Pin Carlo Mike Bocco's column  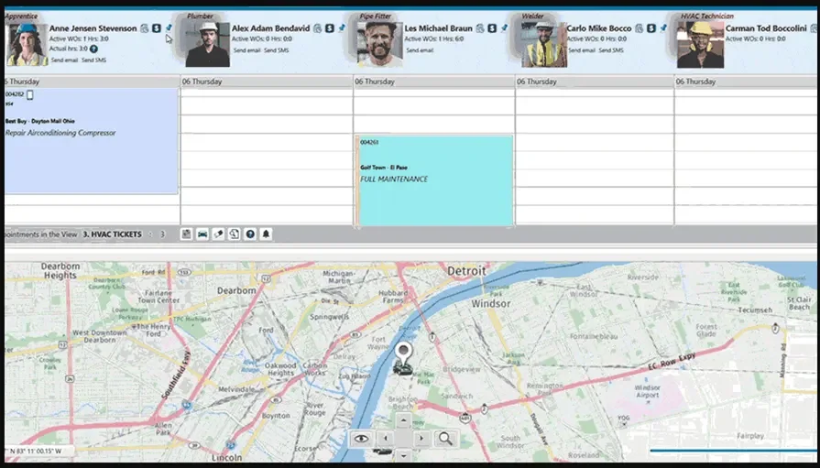[x=663, y=27]
